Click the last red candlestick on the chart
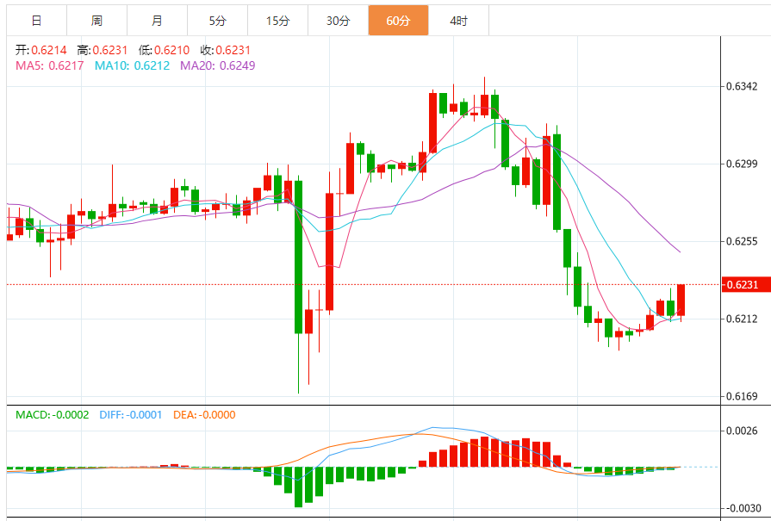The height and width of the screenshot is (521, 771). (x=681, y=300)
